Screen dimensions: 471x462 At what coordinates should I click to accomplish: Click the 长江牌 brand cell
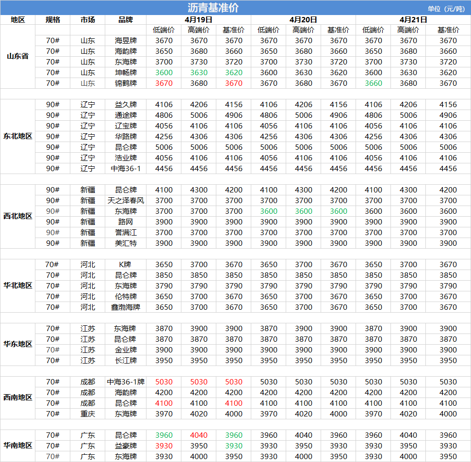click(126, 361)
